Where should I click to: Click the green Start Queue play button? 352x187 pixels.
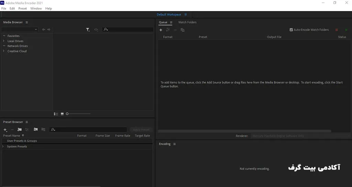click(346, 30)
